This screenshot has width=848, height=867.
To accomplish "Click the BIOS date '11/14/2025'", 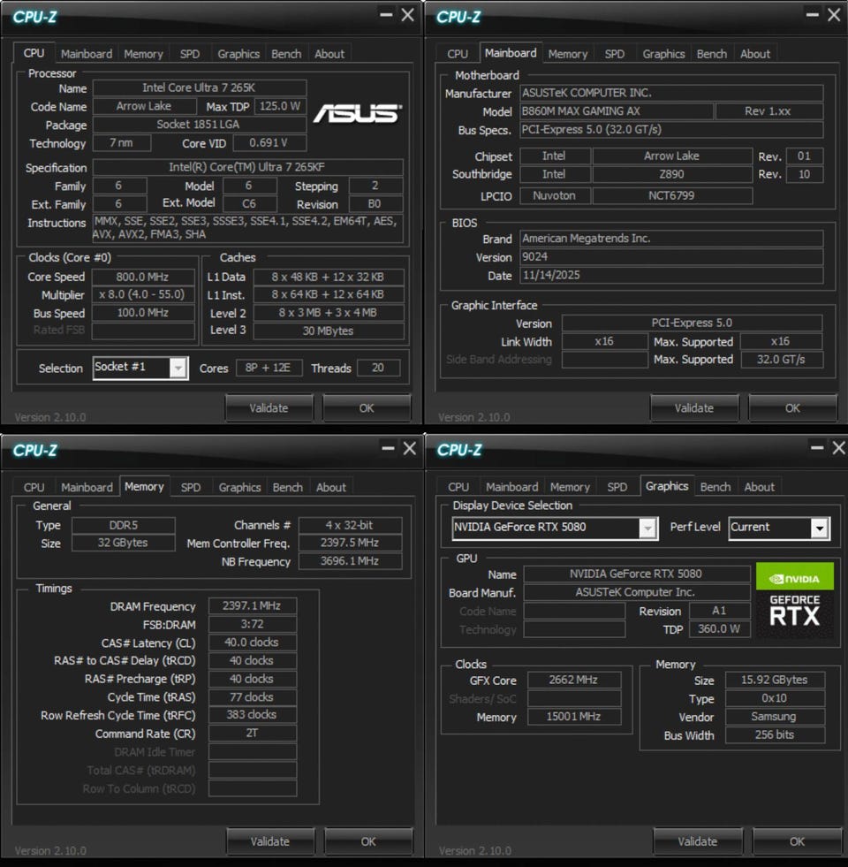I will point(671,276).
